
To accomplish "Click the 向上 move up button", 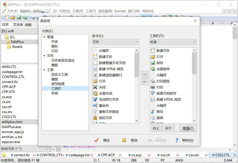I will pos(156,128).
